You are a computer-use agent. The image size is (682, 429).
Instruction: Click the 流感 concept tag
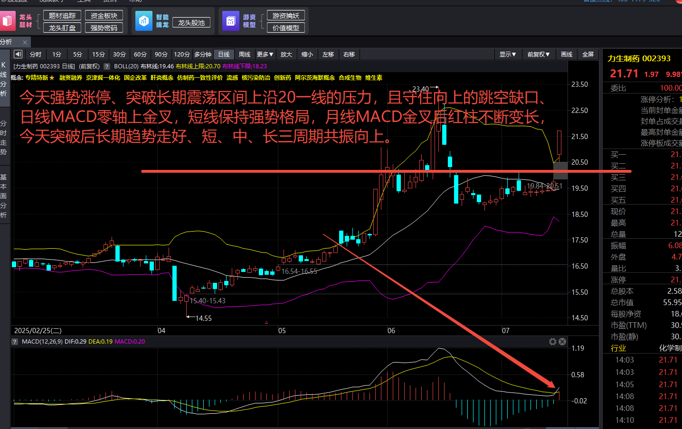click(x=232, y=78)
